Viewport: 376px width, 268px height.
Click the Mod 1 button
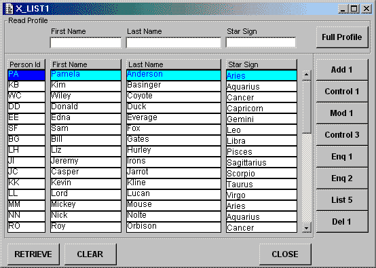(x=342, y=113)
